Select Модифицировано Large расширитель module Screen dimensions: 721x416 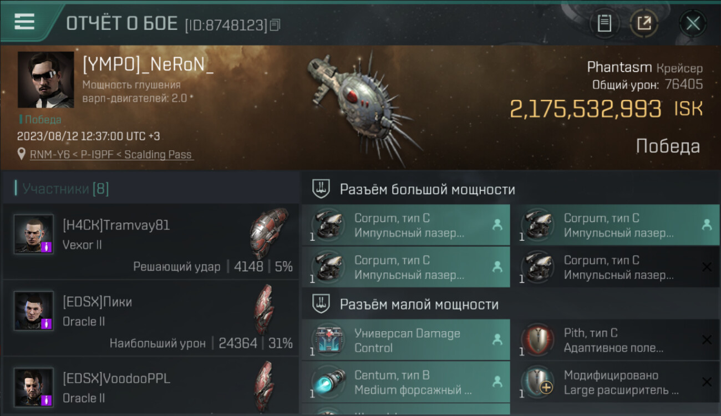(x=615, y=382)
